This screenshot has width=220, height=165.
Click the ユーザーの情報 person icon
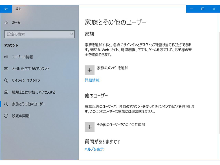[6, 57]
